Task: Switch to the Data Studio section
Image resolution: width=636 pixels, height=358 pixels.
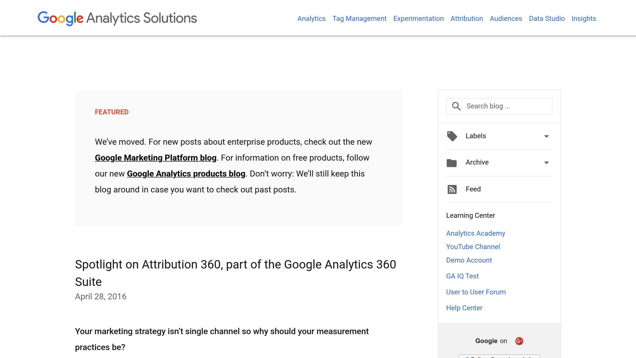Action: (x=547, y=19)
